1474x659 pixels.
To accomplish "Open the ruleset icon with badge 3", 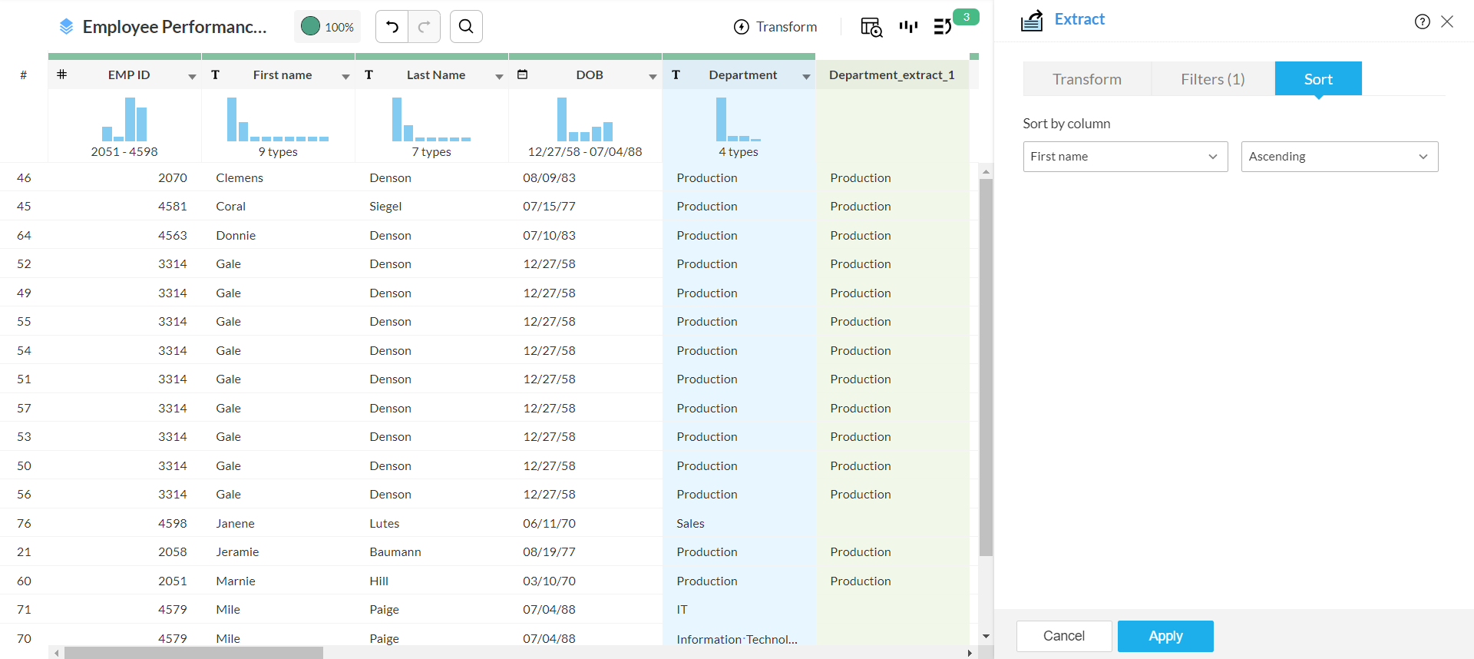I will click(x=944, y=27).
